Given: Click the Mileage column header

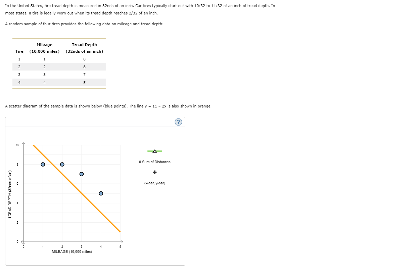Looking at the screenshot, I should (44, 48).
